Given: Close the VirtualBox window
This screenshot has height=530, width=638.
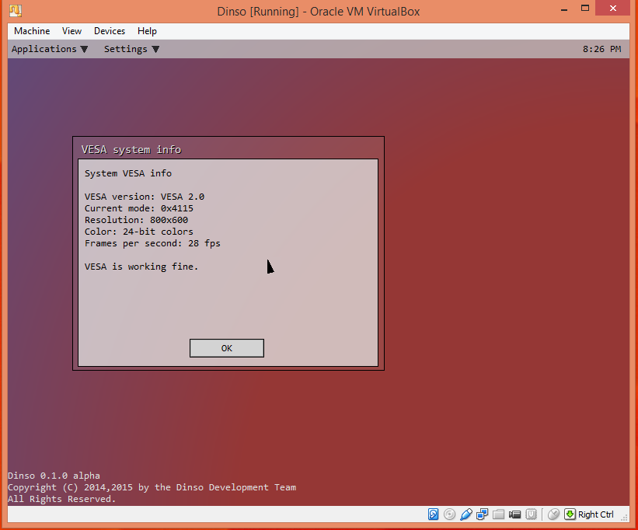Looking at the screenshot, I should [613, 8].
